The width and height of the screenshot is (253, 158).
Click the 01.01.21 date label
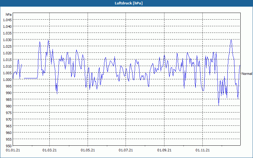pos(13,150)
